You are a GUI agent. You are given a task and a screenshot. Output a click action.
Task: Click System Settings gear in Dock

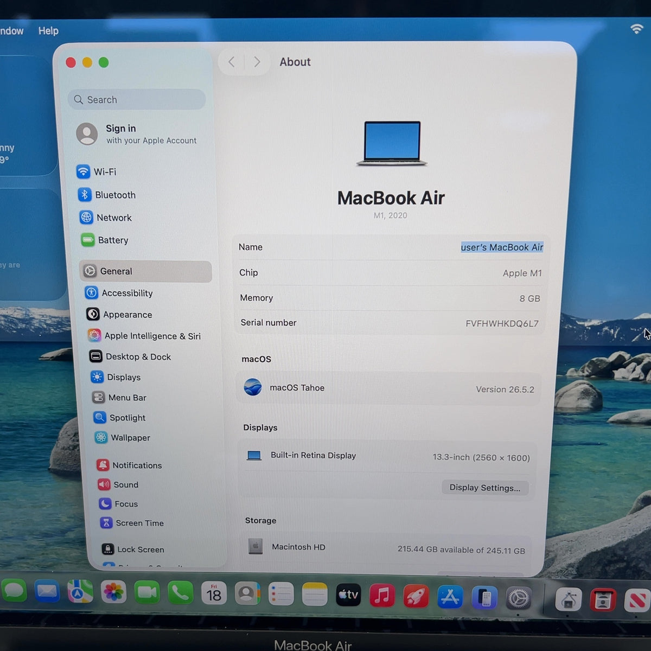(519, 599)
